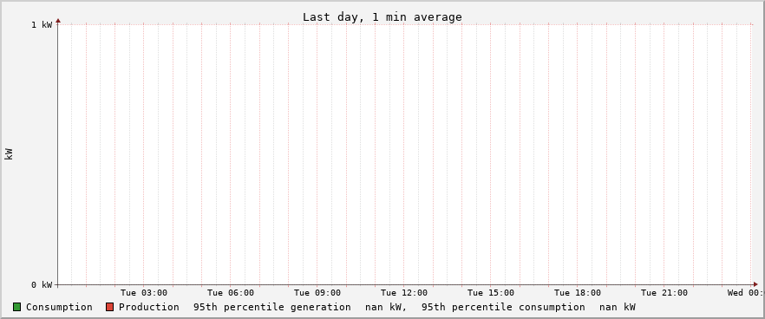Viewport: 765px width, 319px height.
Task: Click the Tue 09:00 time axis label
Action: 317,293
